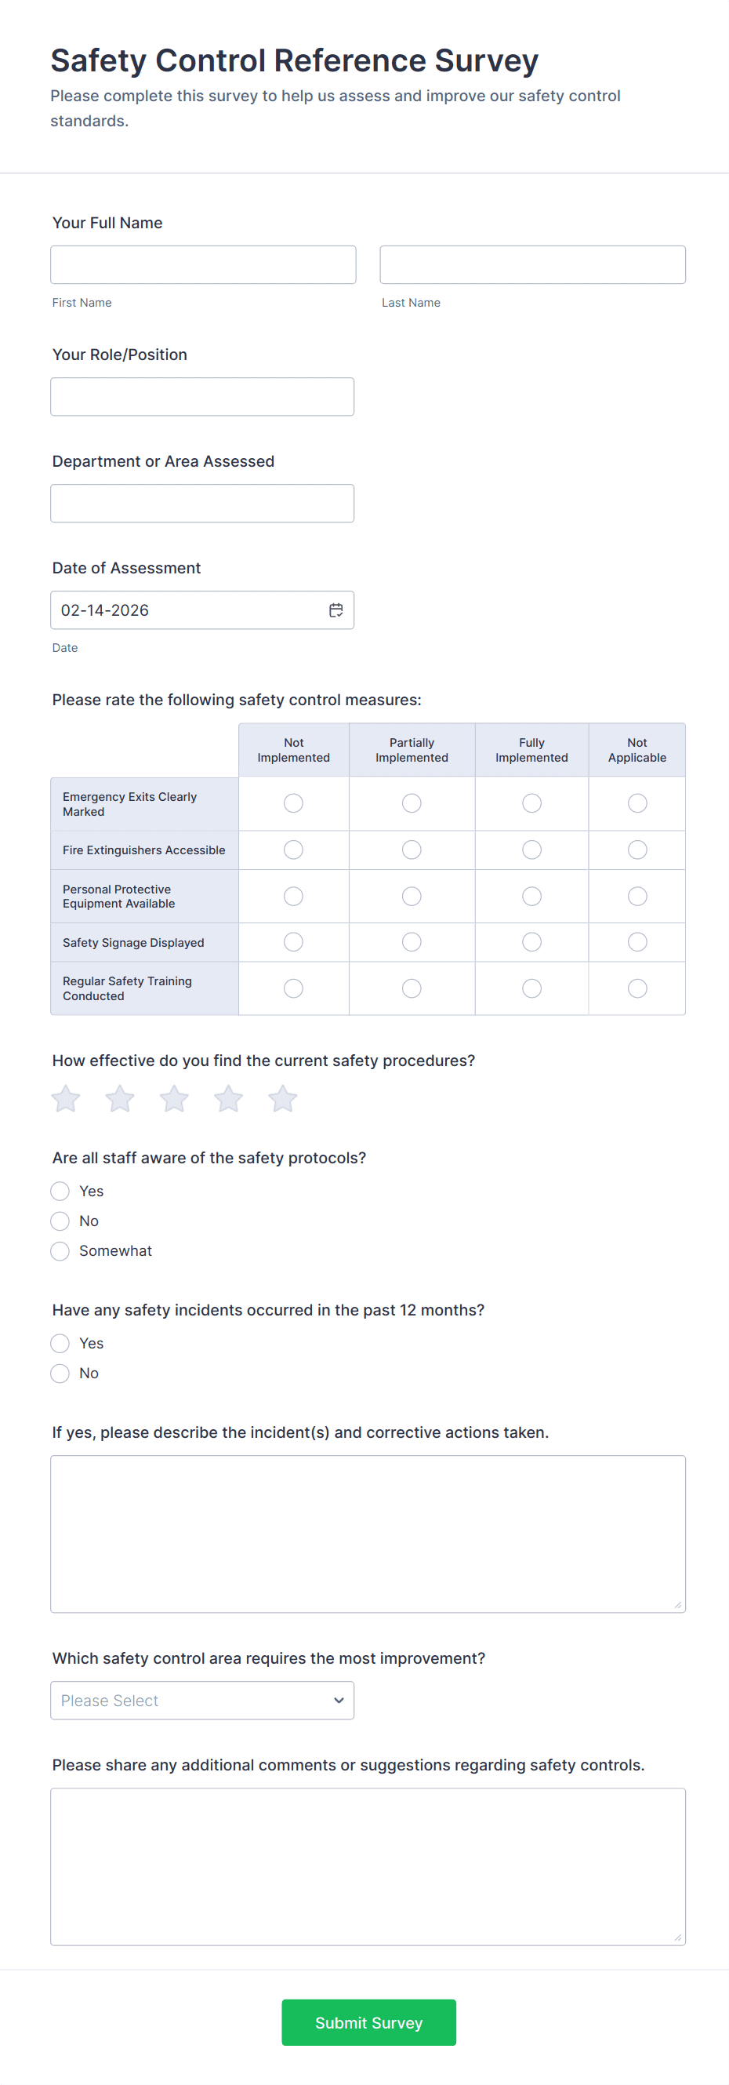729x2085 pixels.
Task: Click the Submit Survey button
Action: (x=369, y=2022)
